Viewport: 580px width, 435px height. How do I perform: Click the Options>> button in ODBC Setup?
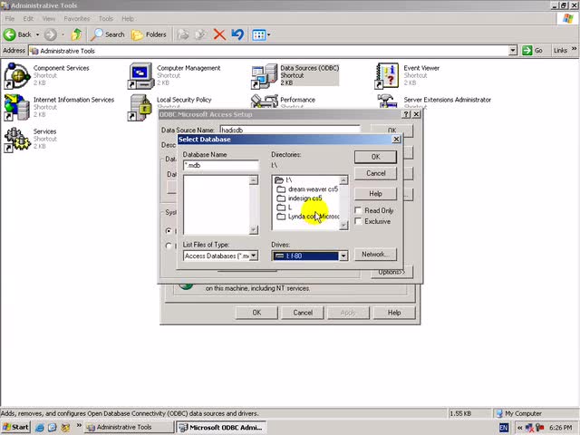[391, 272]
